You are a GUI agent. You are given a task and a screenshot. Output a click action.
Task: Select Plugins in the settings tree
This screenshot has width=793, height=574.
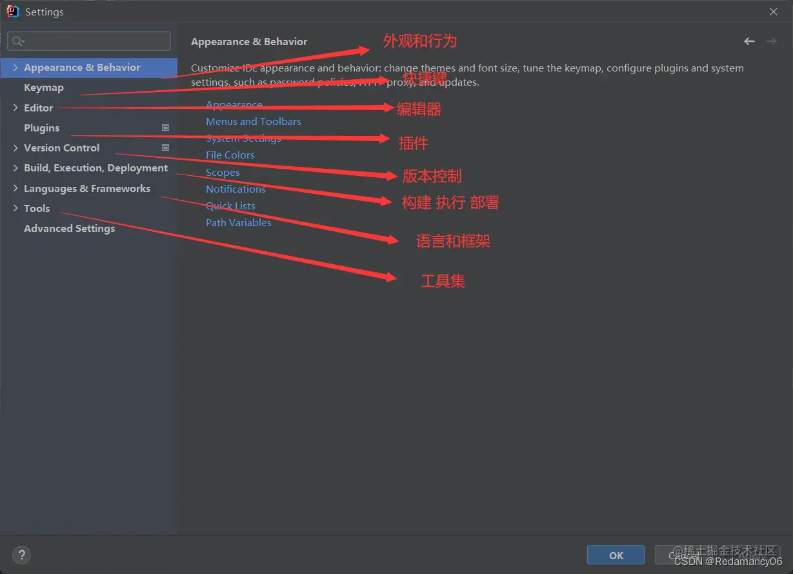pos(41,128)
